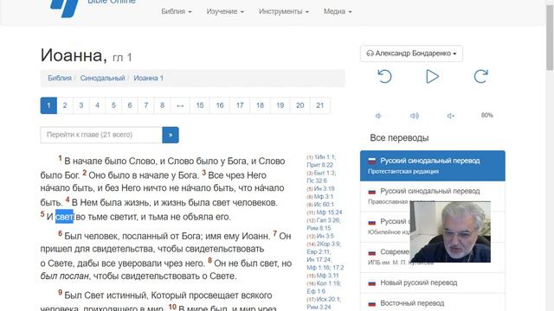Mute audio with the middle speaker icon

click(x=415, y=116)
